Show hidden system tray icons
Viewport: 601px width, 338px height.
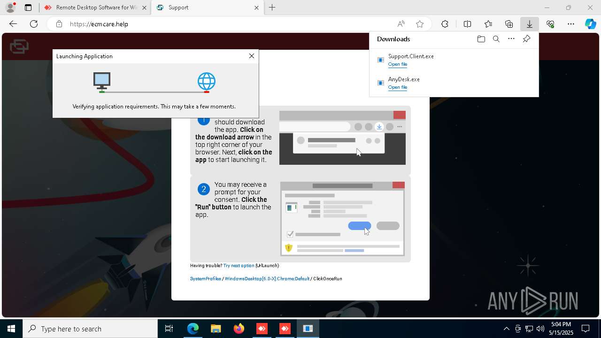click(x=506, y=329)
